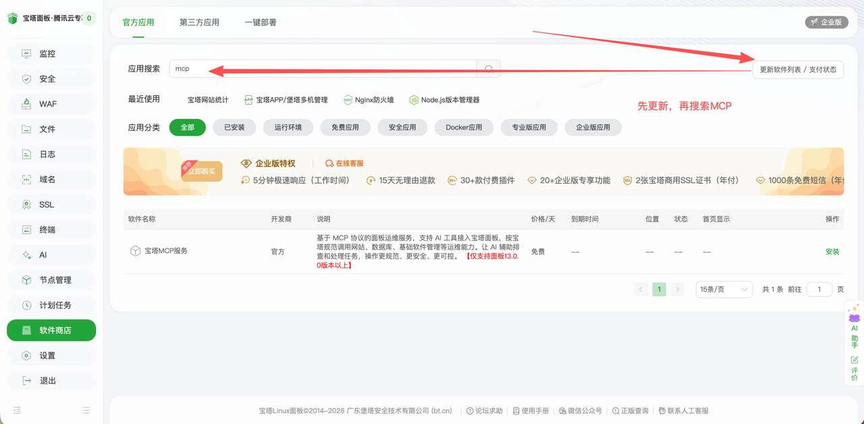Click 安装 for 宝塔MCP服务
Viewport: 864px width, 424px height.
tap(832, 251)
